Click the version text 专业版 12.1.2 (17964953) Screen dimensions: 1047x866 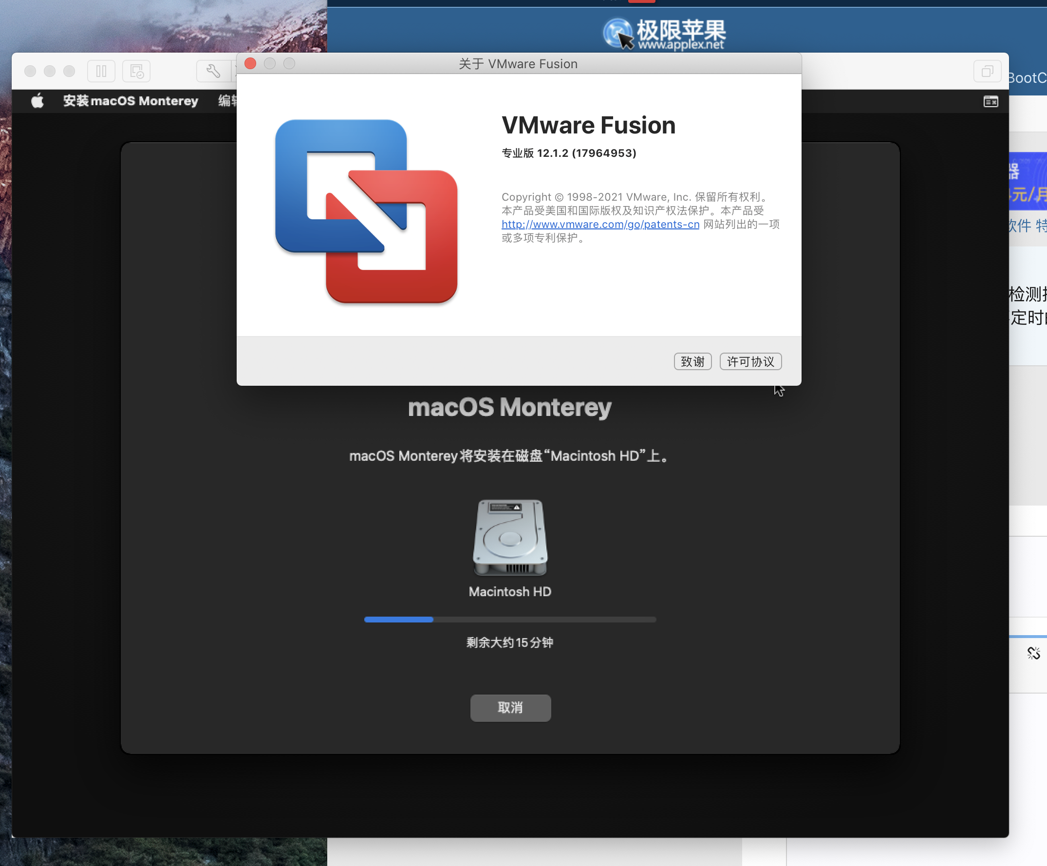tap(569, 153)
